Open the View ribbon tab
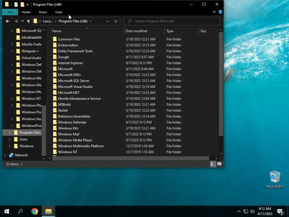The width and height of the screenshot is (289, 217). [x=59, y=12]
